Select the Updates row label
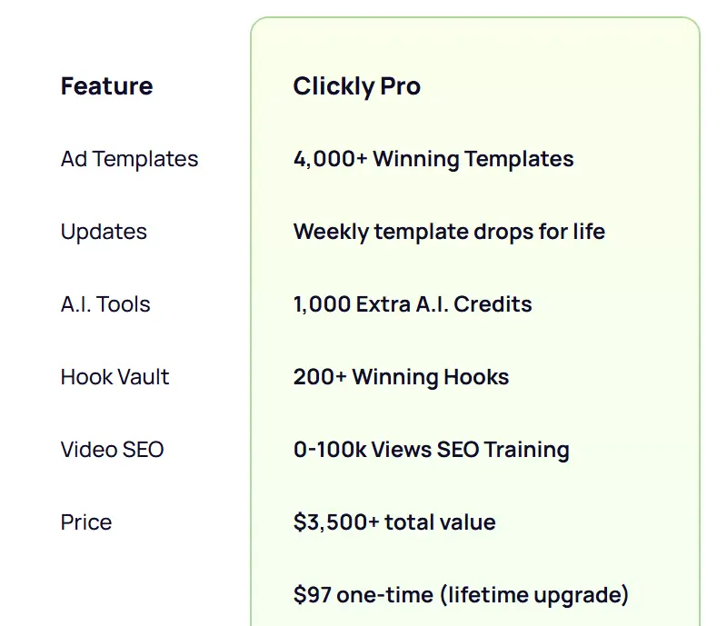The image size is (727, 626). (x=104, y=232)
